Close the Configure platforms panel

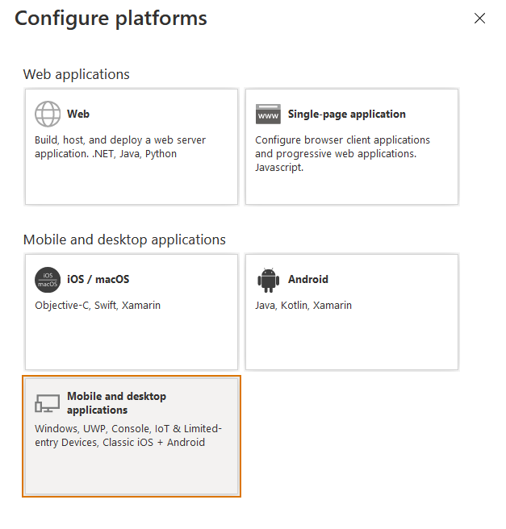(480, 19)
